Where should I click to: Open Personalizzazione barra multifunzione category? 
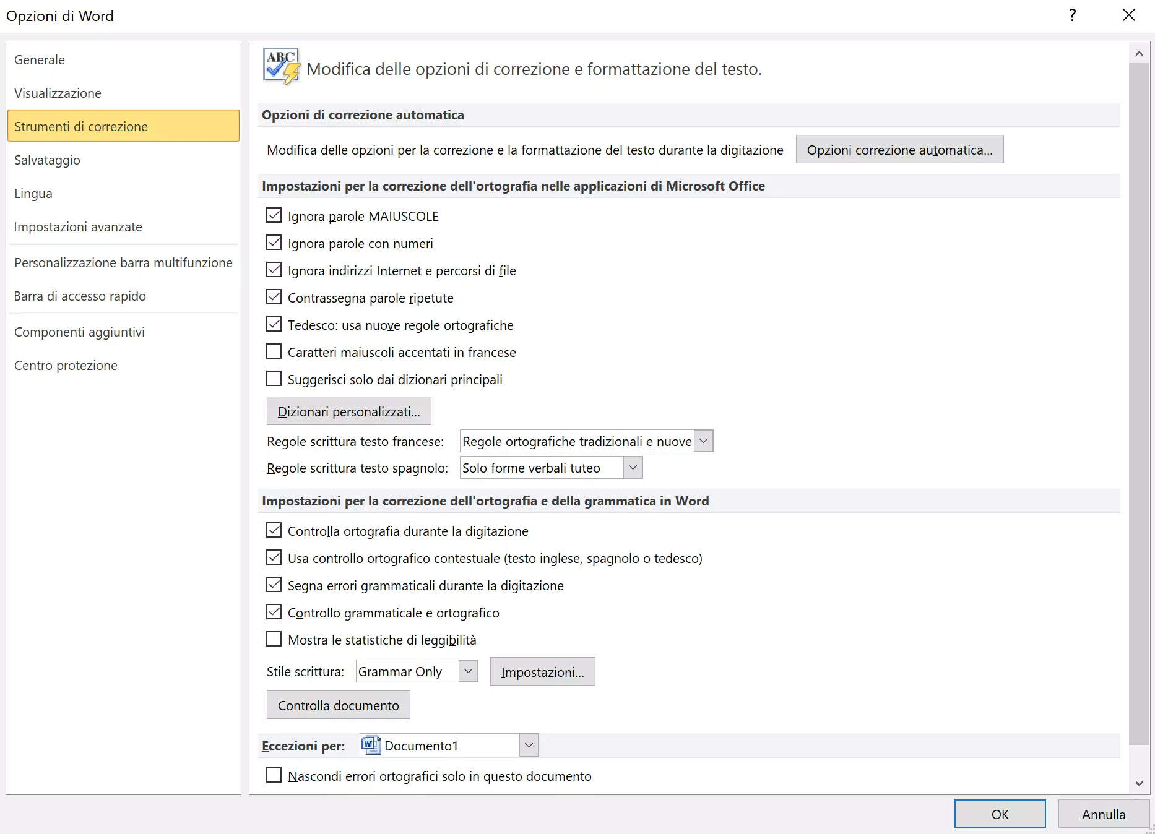124,262
